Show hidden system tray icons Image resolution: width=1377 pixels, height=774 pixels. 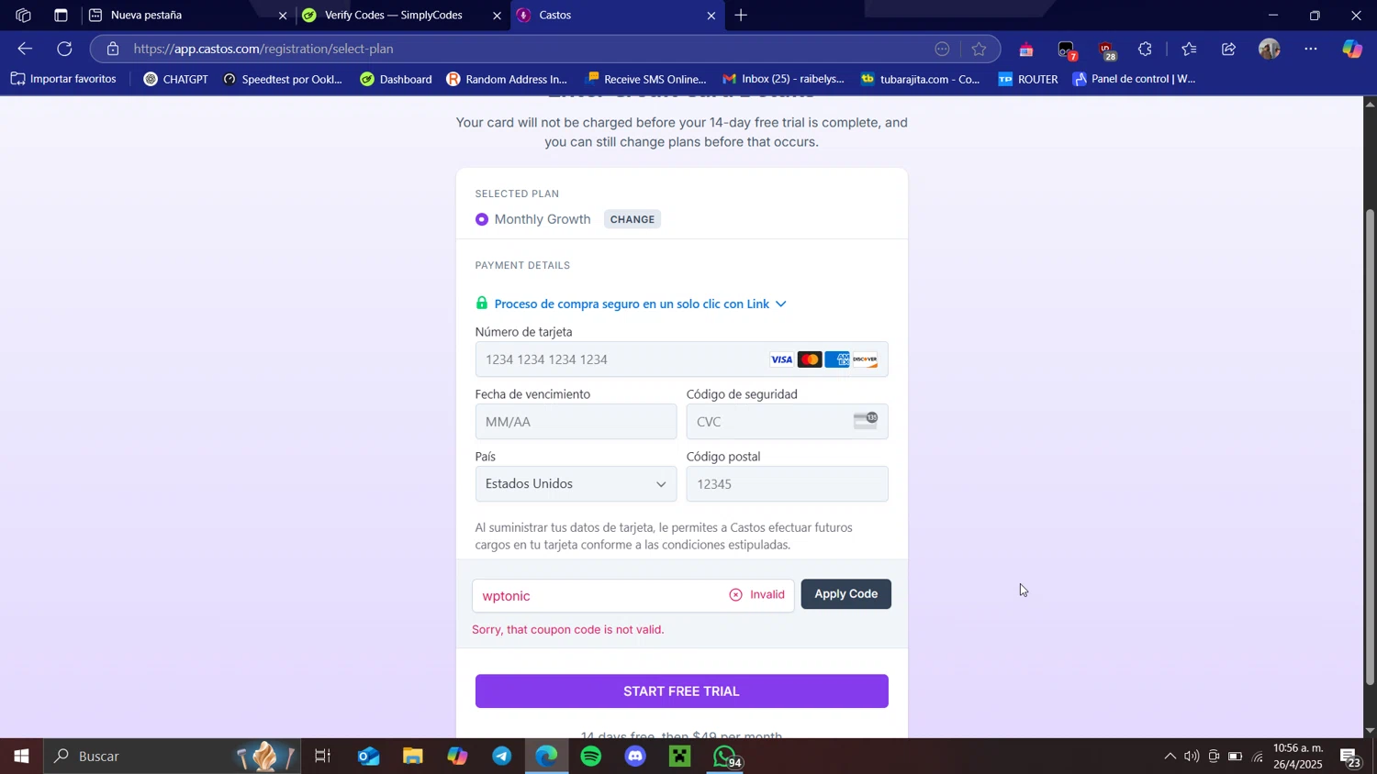point(1170,757)
